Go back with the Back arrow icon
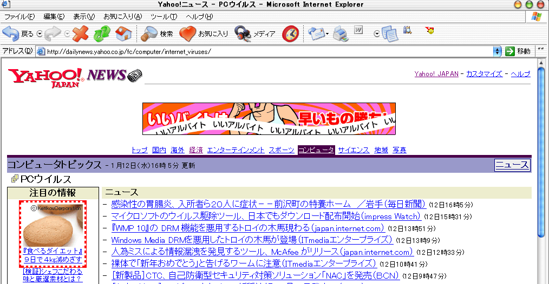The height and width of the screenshot is (284, 549). point(10,34)
